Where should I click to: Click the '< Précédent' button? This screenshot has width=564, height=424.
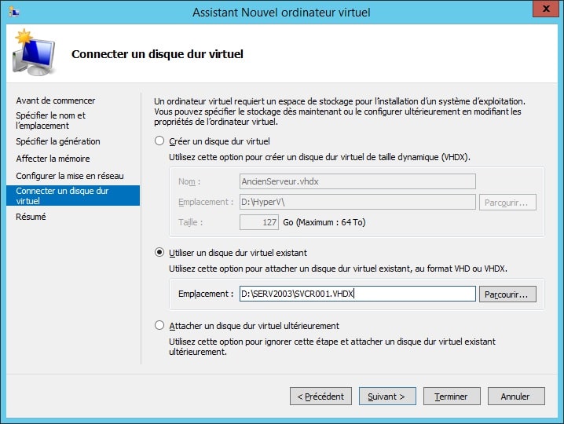pyautogui.click(x=320, y=397)
